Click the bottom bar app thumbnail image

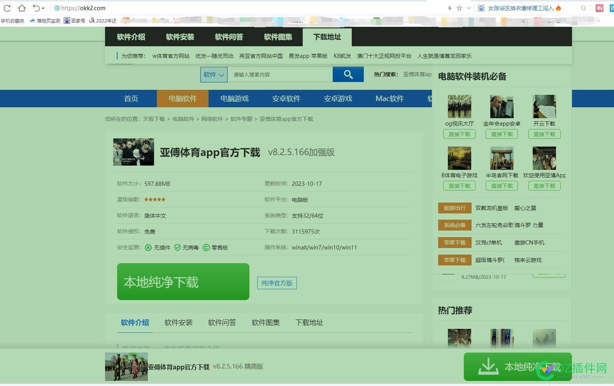point(126,367)
